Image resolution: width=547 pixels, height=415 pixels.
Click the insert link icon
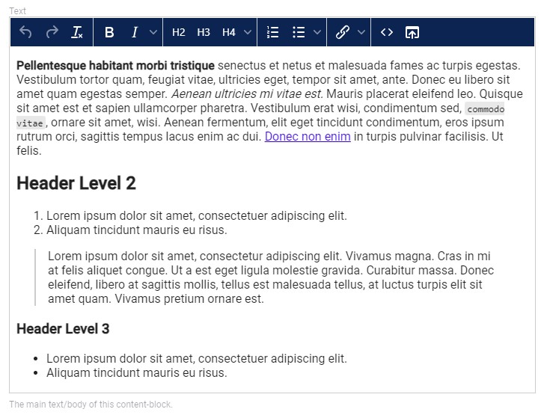click(343, 32)
